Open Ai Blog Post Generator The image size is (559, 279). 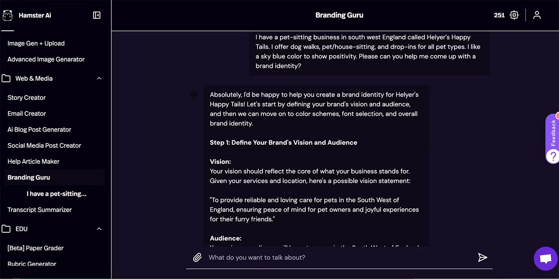39,129
